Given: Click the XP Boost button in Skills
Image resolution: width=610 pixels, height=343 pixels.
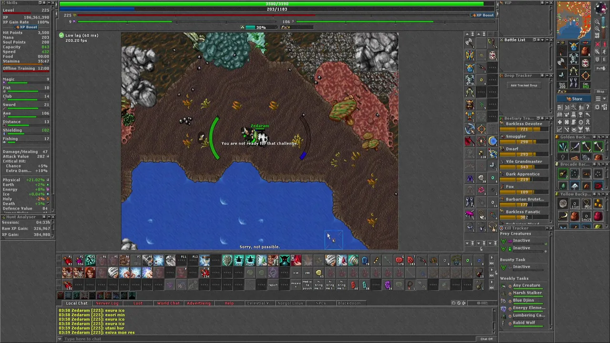Looking at the screenshot, I should pyautogui.click(x=26, y=27).
